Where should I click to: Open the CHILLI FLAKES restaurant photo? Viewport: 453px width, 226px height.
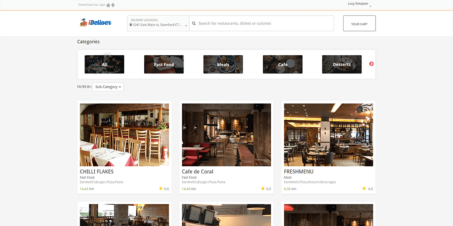click(124, 135)
